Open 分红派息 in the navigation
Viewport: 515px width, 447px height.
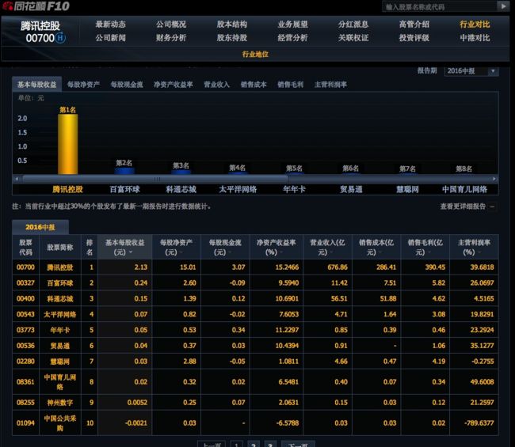coord(353,25)
